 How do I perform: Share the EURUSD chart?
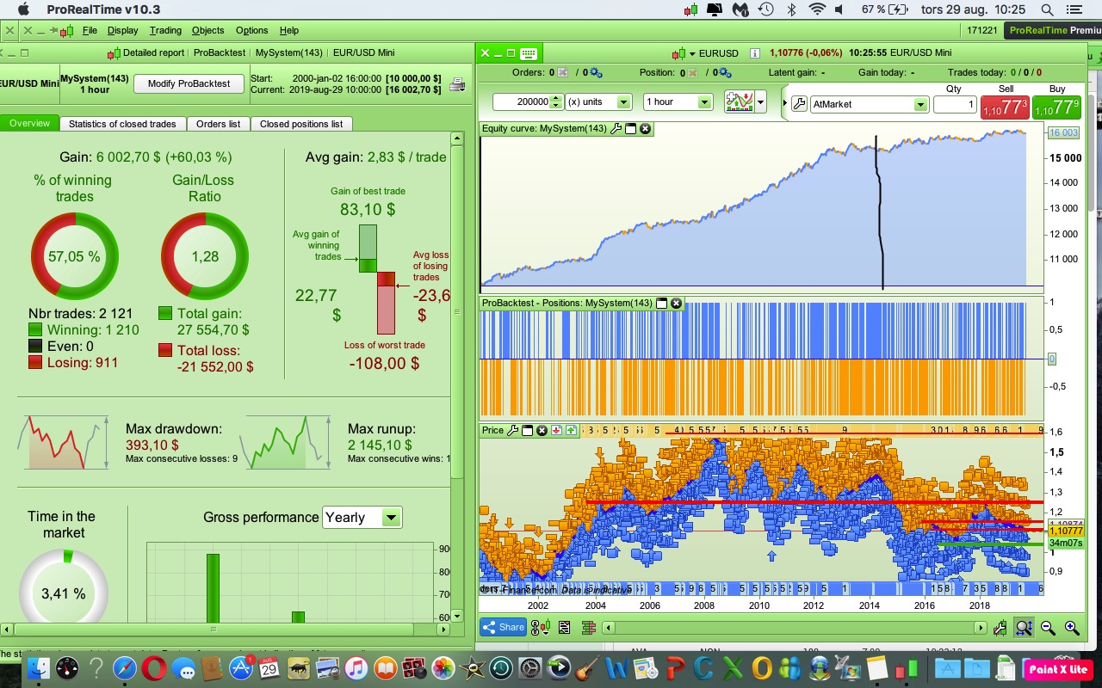(504, 628)
